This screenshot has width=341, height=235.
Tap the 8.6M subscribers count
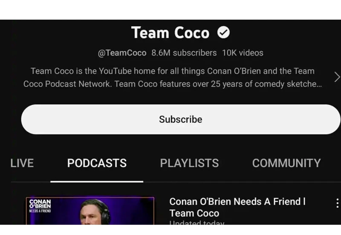click(x=184, y=53)
